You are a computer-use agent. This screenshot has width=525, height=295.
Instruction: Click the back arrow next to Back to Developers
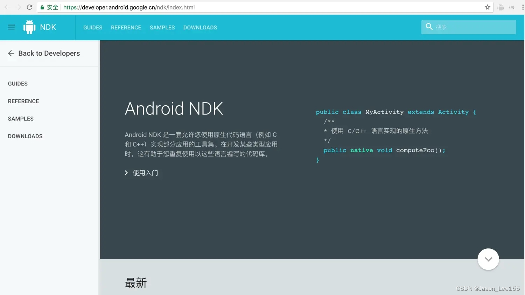pyautogui.click(x=11, y=53)
